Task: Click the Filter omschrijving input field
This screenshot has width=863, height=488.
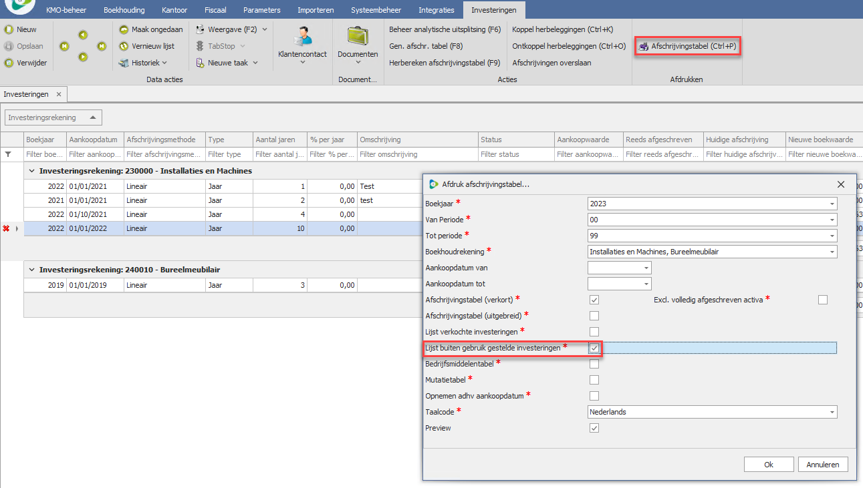Action: click(x=417, y=154)
